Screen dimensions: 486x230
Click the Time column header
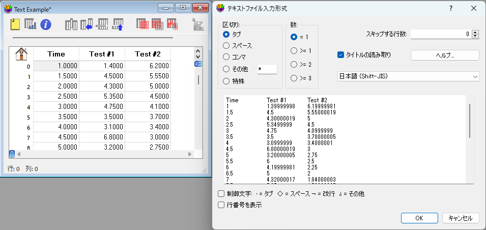click(x=56, y=54)
